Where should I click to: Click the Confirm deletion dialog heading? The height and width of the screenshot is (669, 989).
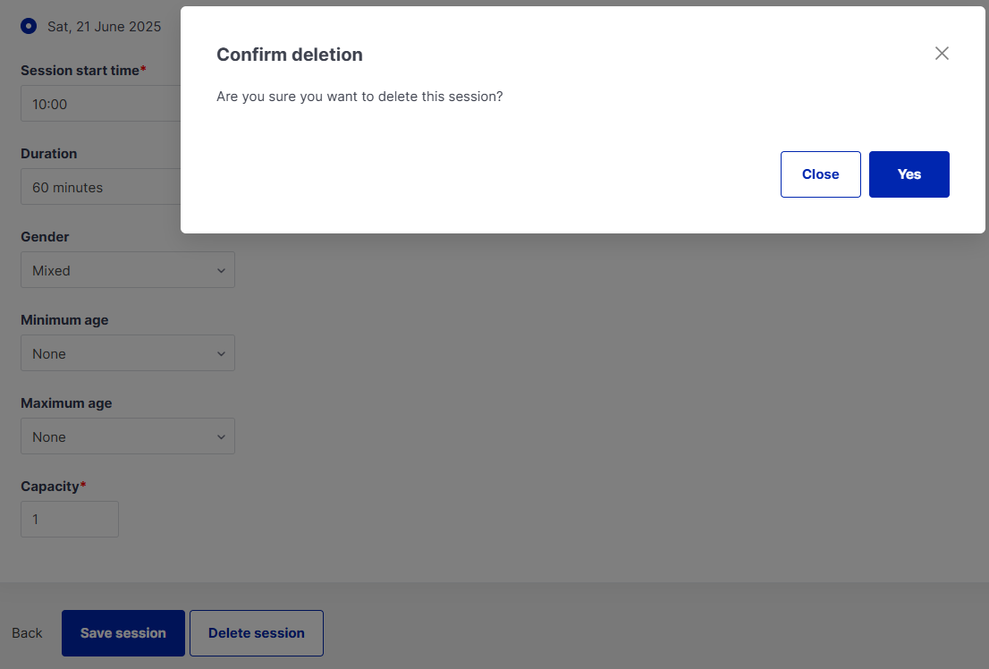pyautogui.click(x=290, y=55)
